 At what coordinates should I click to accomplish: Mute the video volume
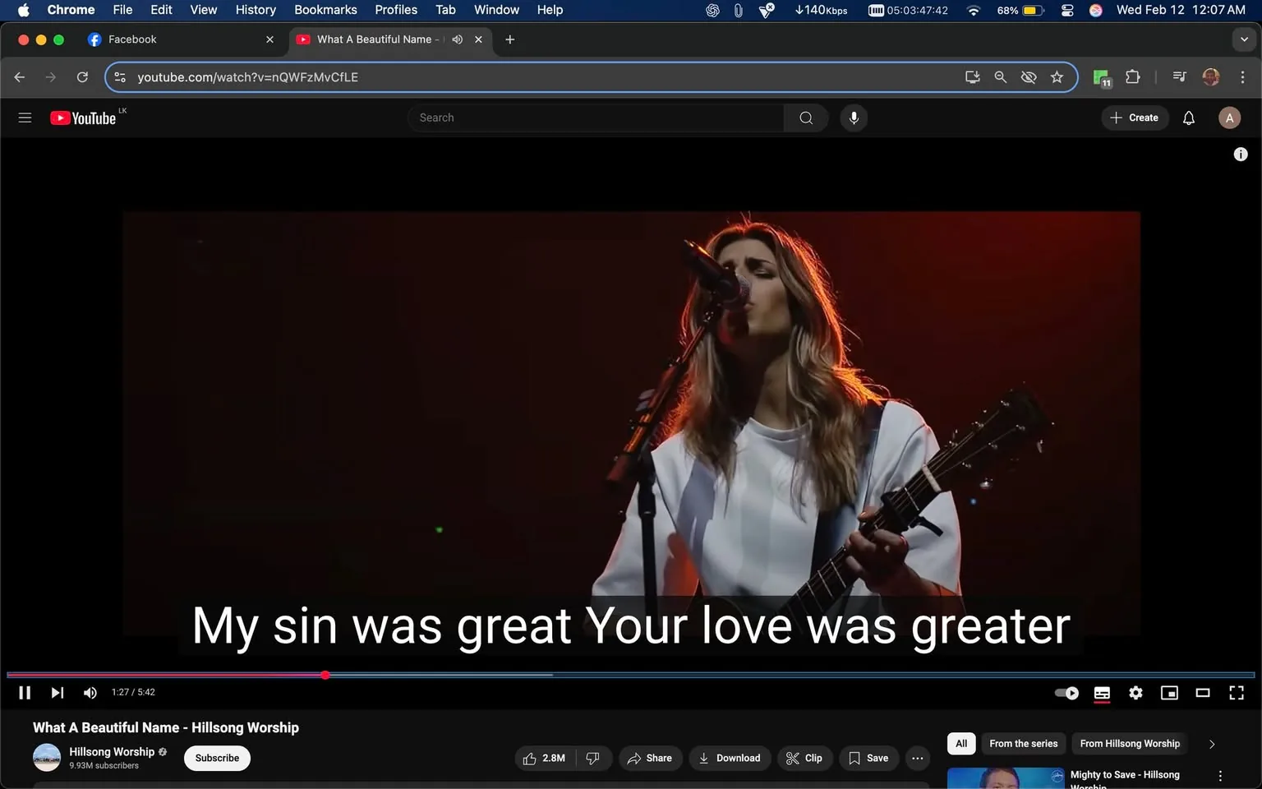90,692
